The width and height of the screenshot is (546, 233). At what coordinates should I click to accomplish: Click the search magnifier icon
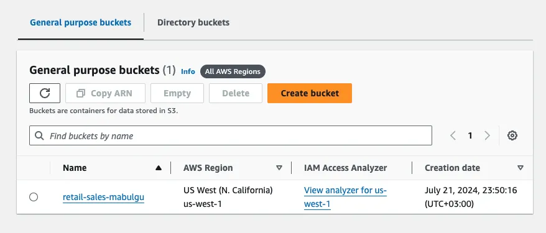40,135
